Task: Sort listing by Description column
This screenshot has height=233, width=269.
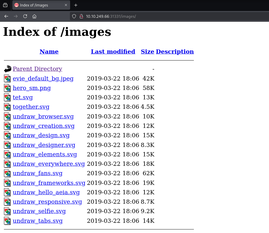Action: [175, 52]
